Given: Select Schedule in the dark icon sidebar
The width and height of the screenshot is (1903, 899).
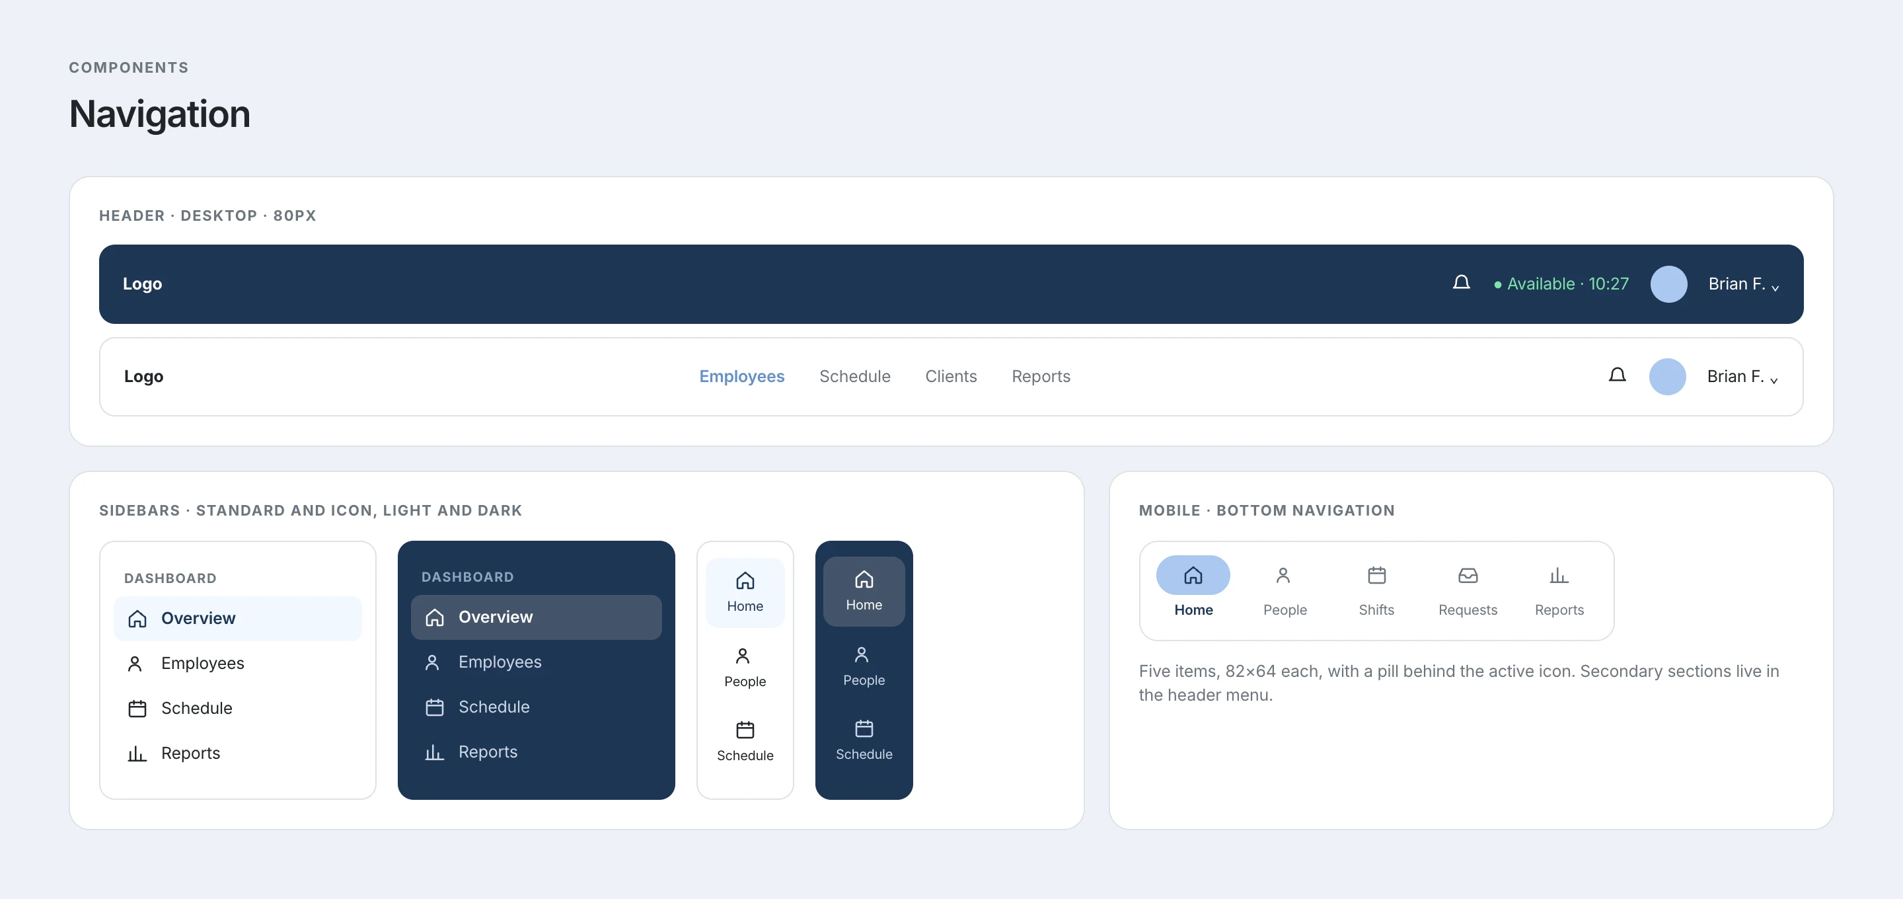Looking at the screenshot, I should tap(864, 740).
